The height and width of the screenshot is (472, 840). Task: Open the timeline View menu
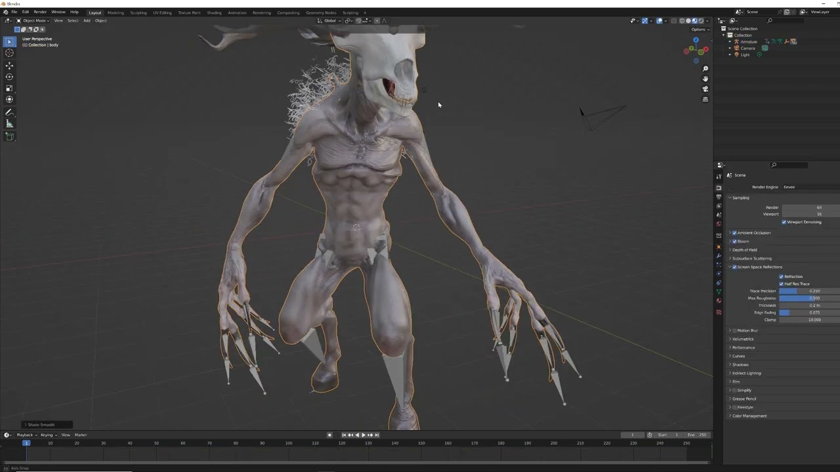tap(66, 435)
